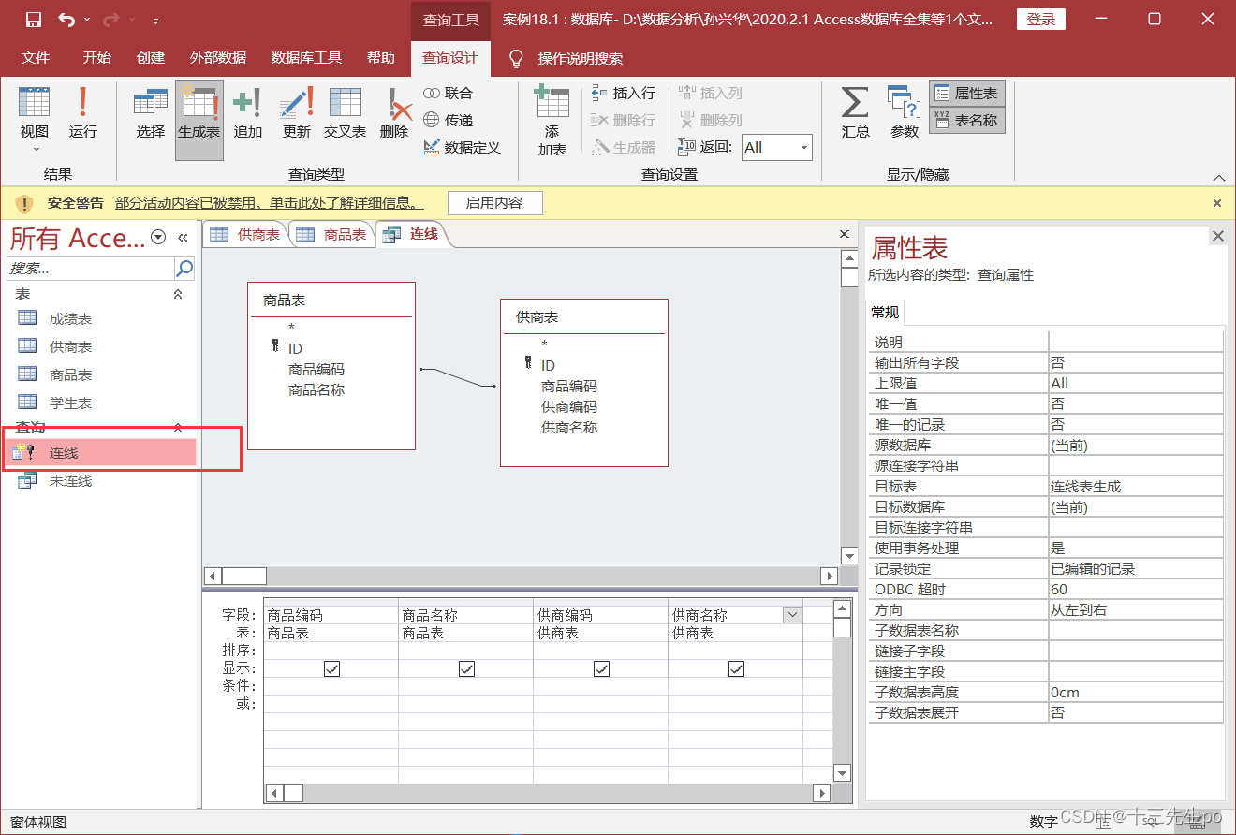Click the 启用内容 enable content button

point(493,203)
